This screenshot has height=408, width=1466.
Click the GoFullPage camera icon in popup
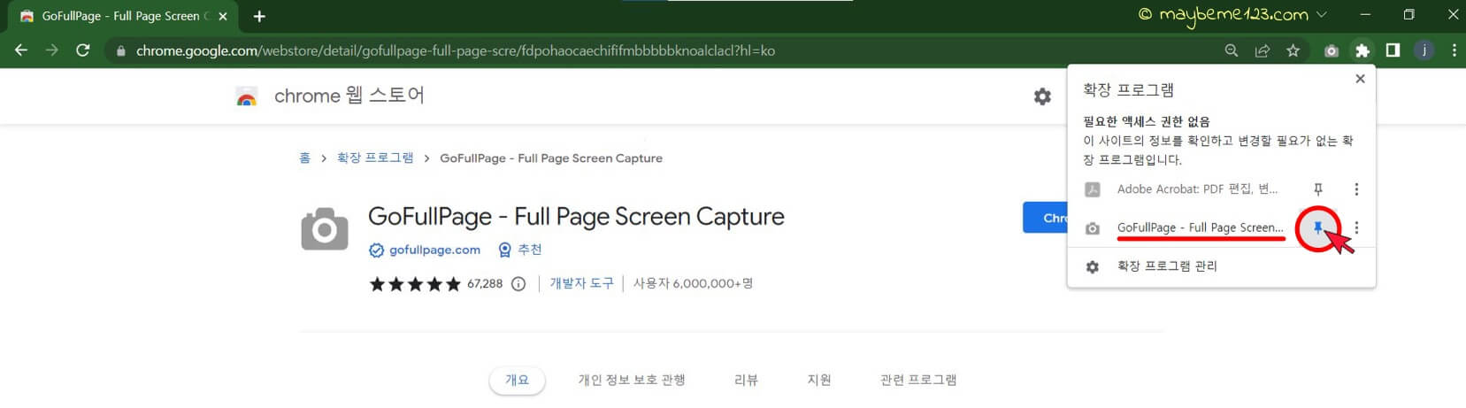coord(1093,228)
